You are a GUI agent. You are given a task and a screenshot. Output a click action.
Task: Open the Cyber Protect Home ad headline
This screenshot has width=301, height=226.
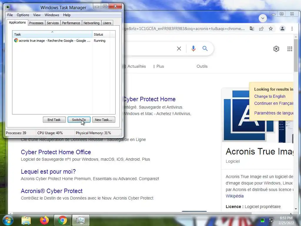150,99
